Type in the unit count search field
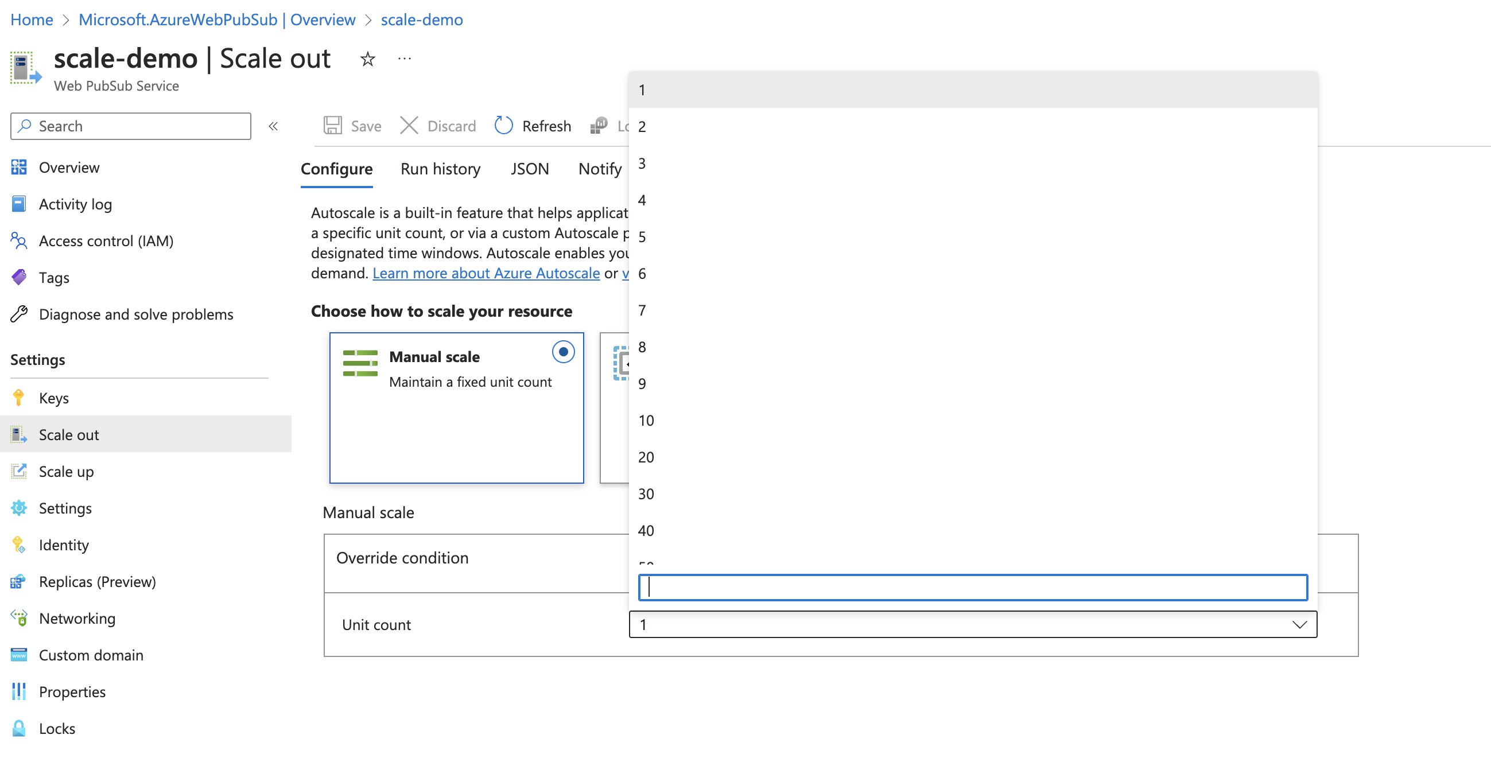The width and height of the screenshot is (1491, 762). (971, 586)
